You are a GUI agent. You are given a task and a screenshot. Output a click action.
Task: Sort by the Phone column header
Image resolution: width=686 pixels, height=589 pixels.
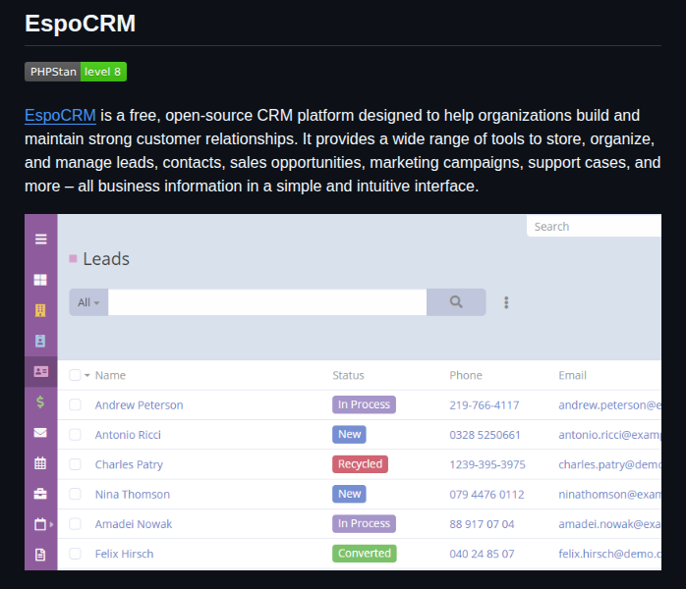466,375
